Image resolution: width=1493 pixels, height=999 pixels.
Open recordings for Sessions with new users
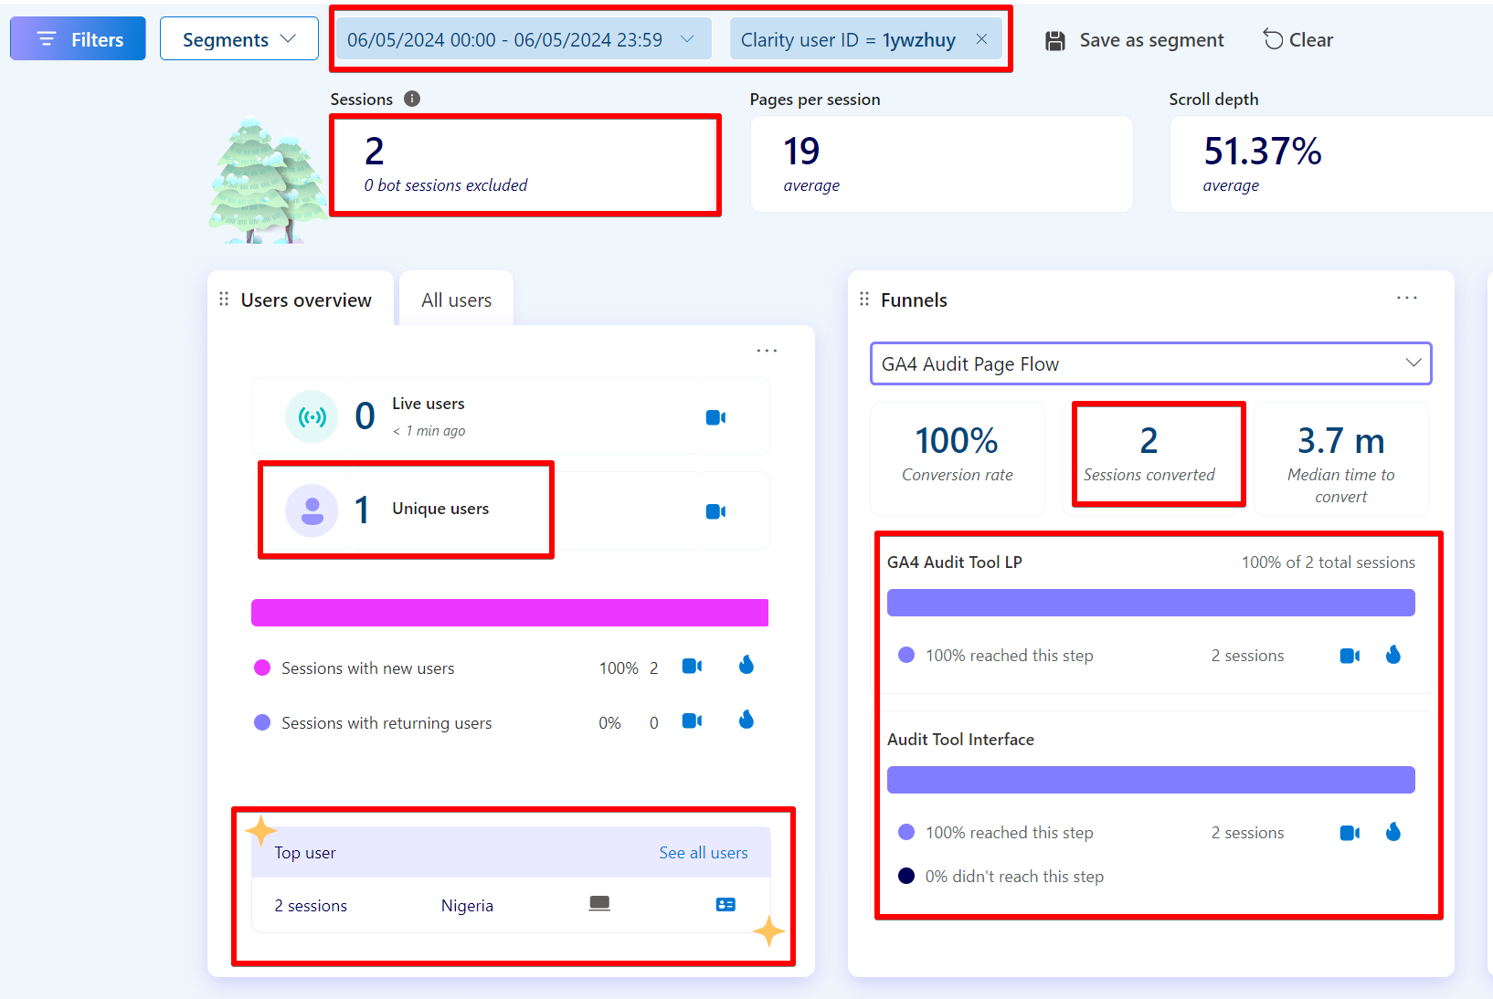point(692,667)
